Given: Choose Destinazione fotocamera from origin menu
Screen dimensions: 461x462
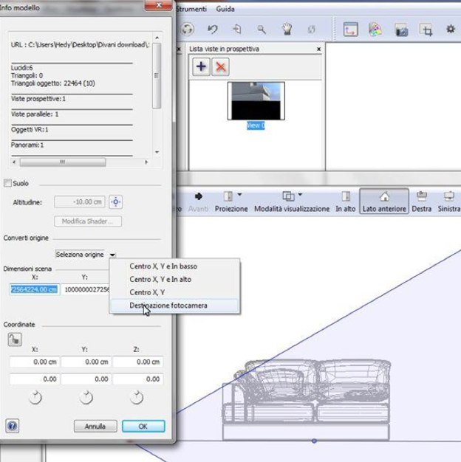Looking at the screenshot, I should [x=168, y=306].
